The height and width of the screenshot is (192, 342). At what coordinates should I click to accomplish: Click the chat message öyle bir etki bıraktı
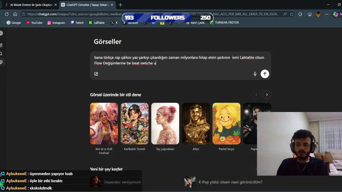click(x=46, y=181)
